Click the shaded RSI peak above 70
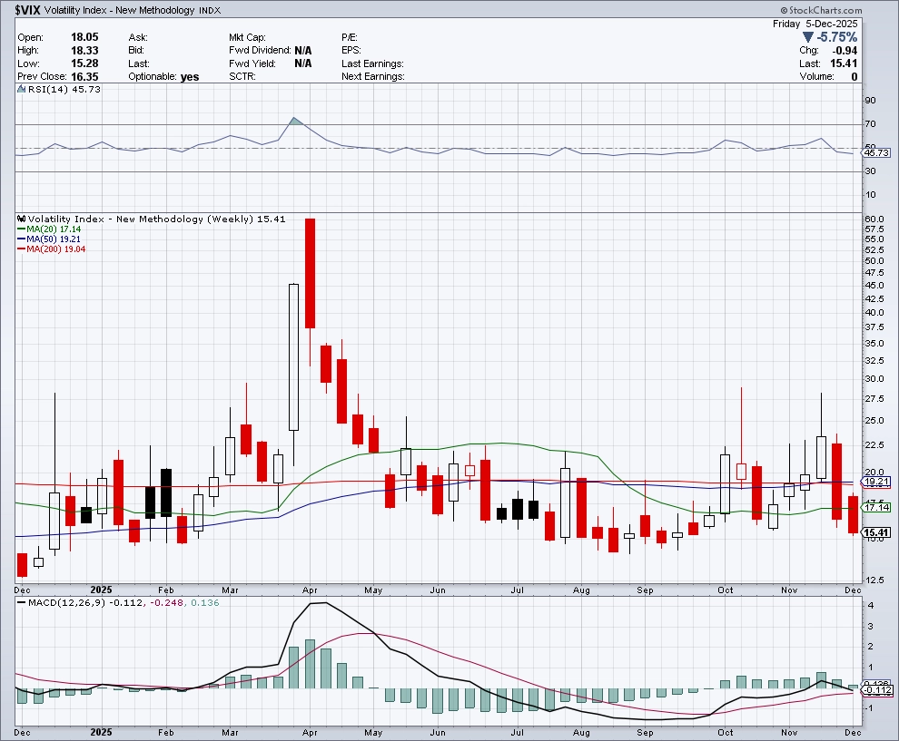This screenshot has height=741, width=899. tap(294, 121)
